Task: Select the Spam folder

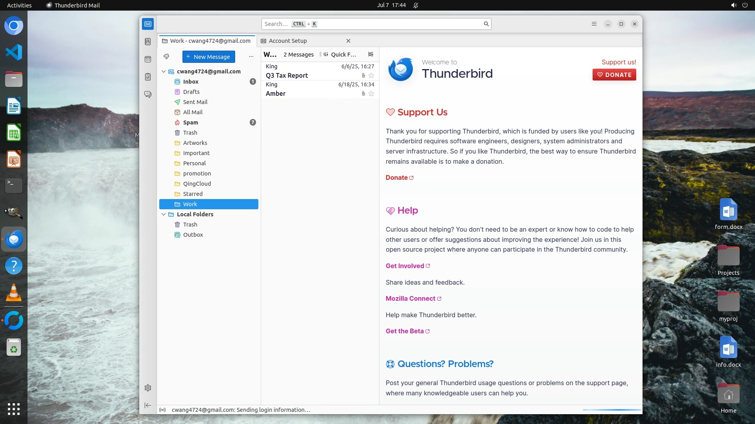Action: click(x=191, y=122)
